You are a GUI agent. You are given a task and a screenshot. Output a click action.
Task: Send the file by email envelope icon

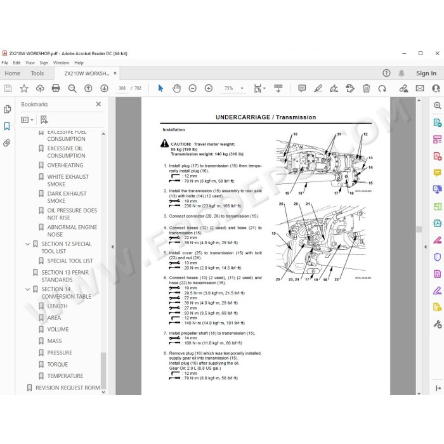click(x=420, y=89)
